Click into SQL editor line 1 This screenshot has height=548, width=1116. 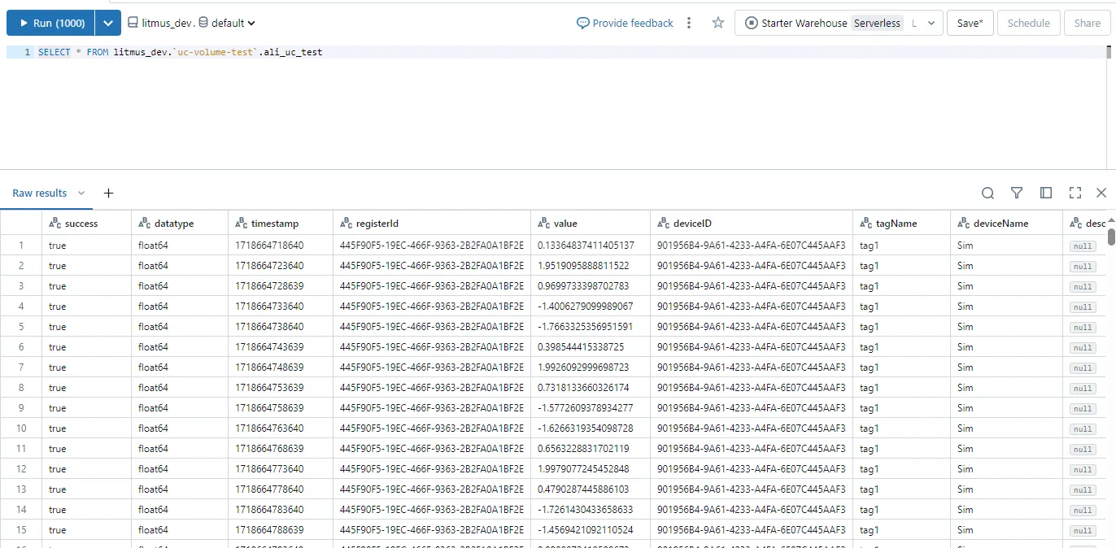tap(569, 52)
